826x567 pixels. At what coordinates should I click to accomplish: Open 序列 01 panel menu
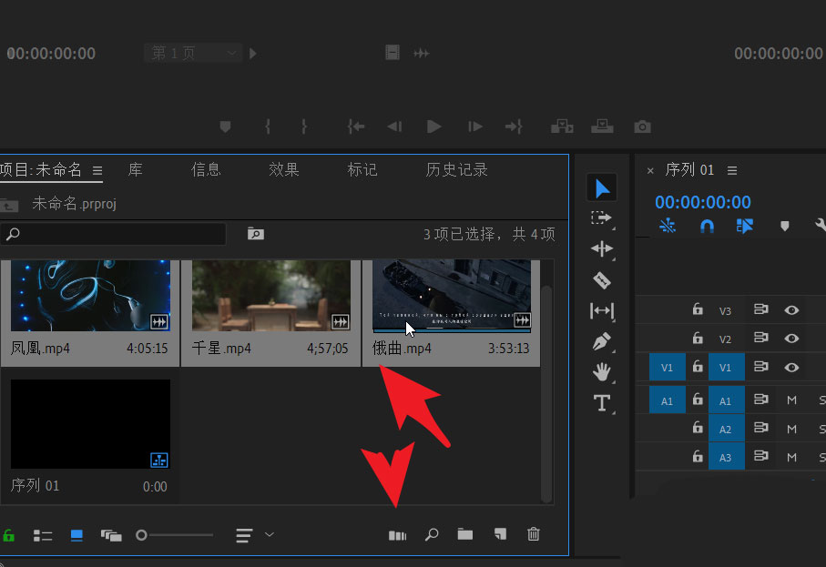click(731, 170)
